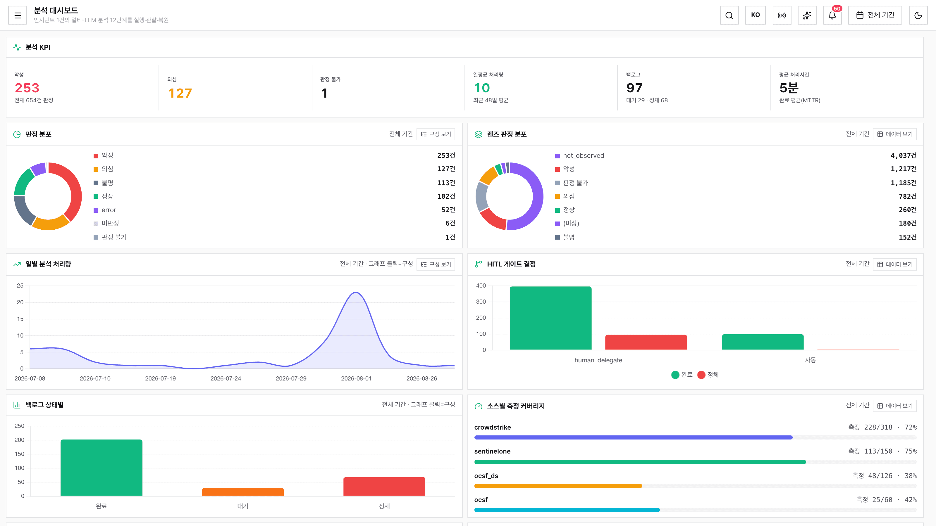Click the 렌즈 판정 분포 layers icon
Screen dimensions: 936x526
pos(479,134)
